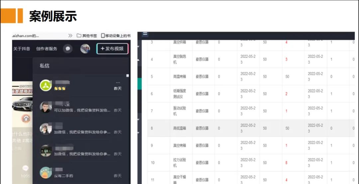Select the teal highlighted sidebar item
Screen dimensions: 359x184
139,84
